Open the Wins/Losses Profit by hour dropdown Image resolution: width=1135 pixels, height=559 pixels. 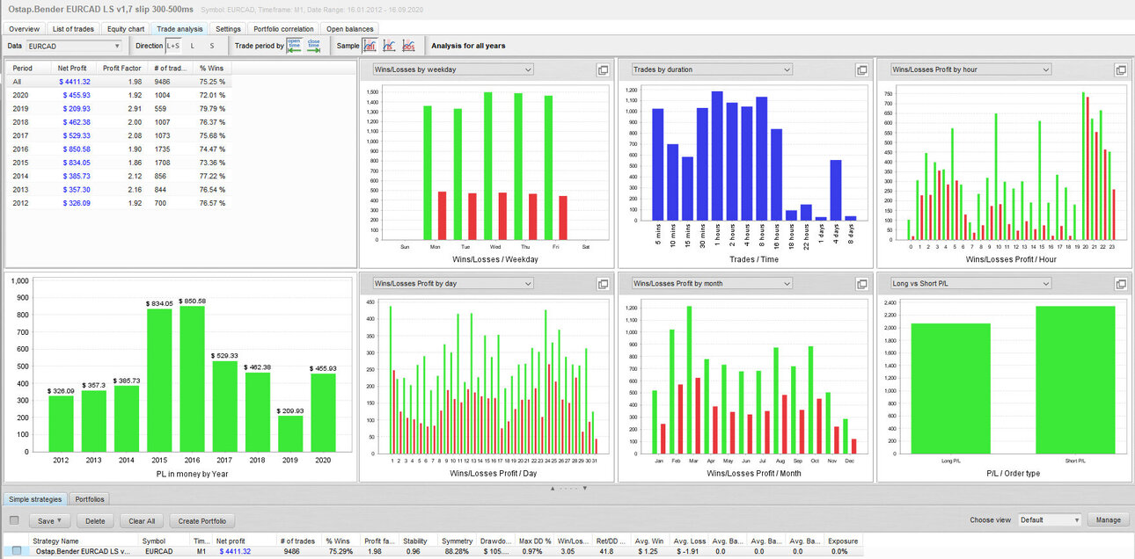click(x=970, y=69)
